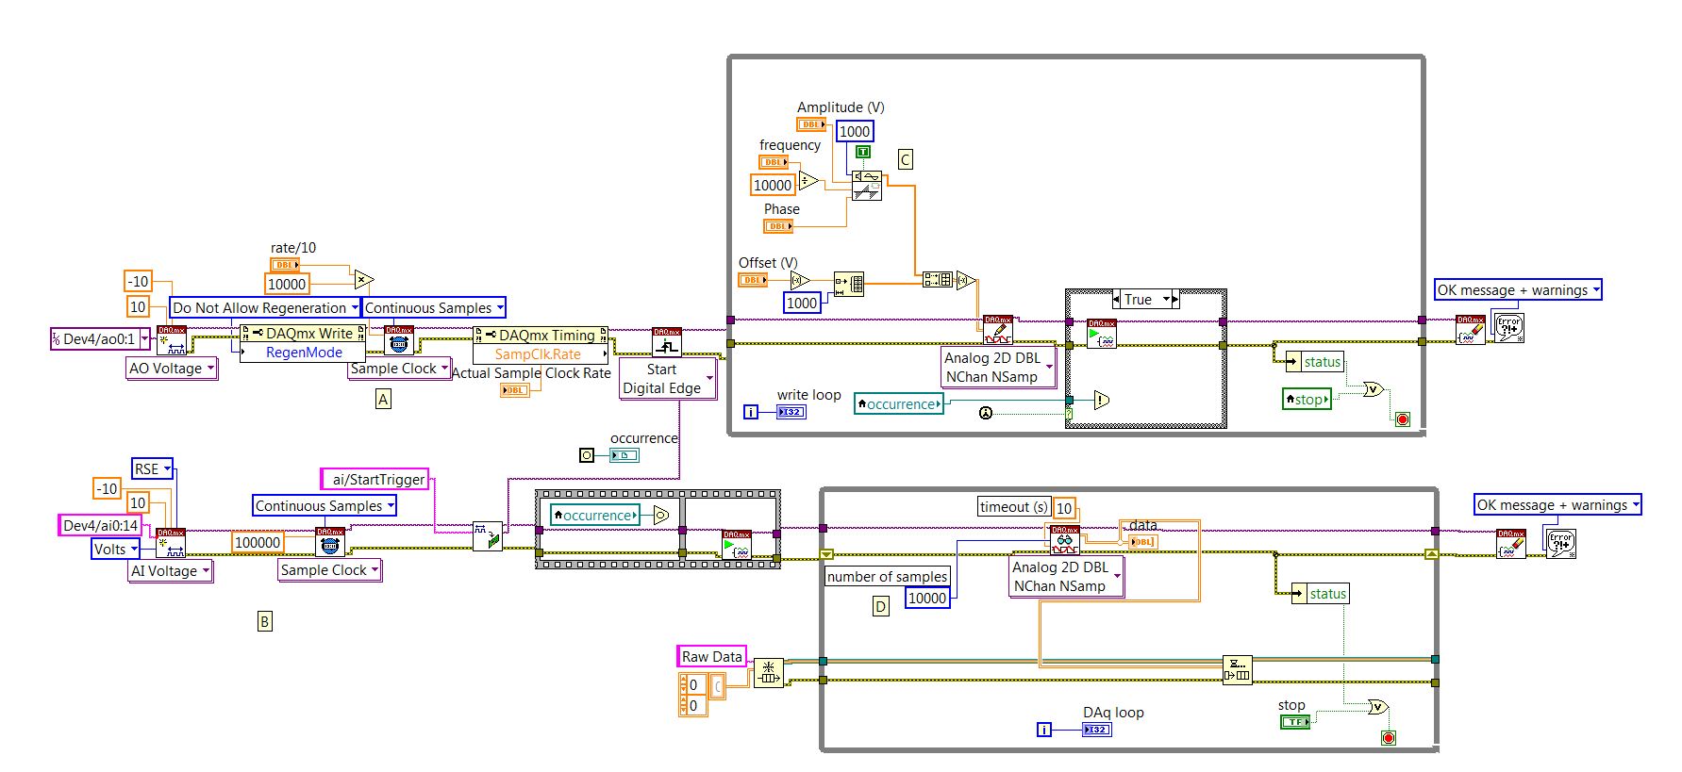Viewport: 1682px width, 772px height.
Task: Click the Actual Sample Clock Rate DBL indicator
Action: [515, 390]
